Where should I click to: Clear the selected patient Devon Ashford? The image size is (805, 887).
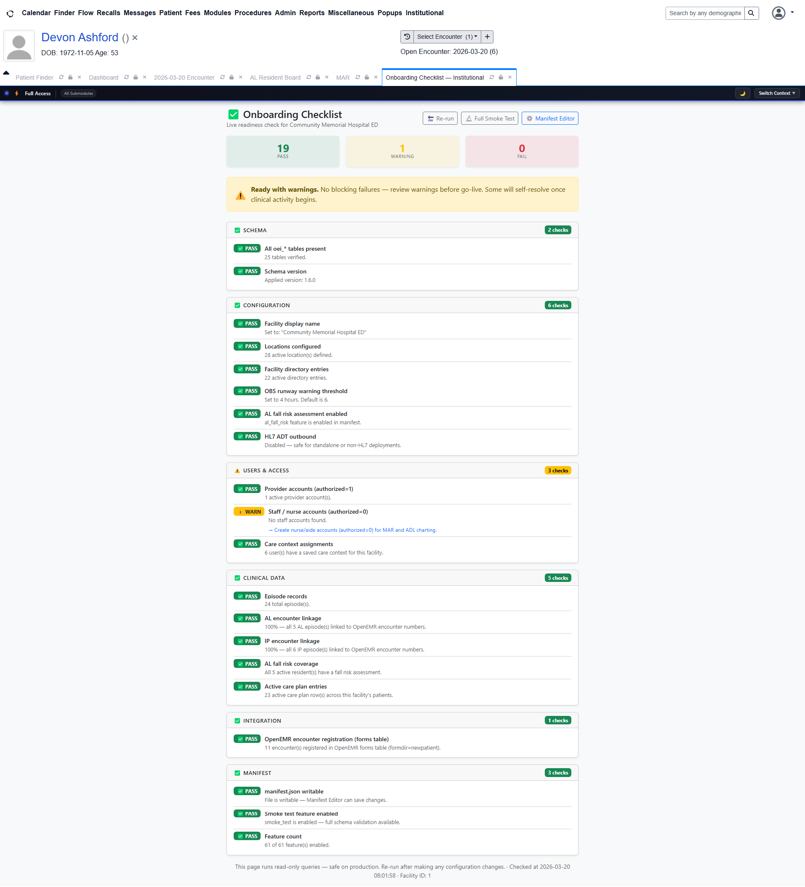135,38
